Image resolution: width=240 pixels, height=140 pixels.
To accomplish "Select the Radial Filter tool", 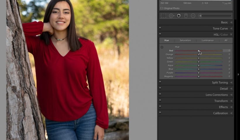I will pos(193,16).
